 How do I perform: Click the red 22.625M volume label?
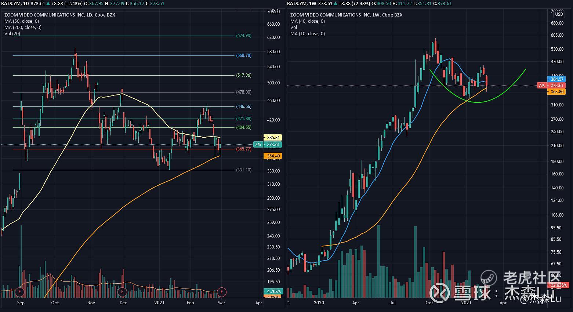[558, 285]
